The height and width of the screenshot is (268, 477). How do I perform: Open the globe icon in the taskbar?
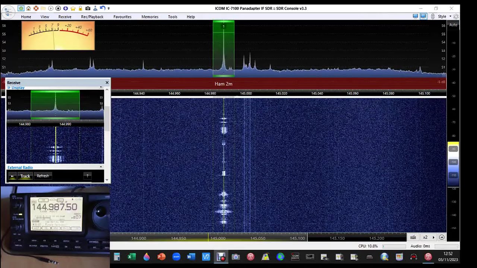[280, 256]
